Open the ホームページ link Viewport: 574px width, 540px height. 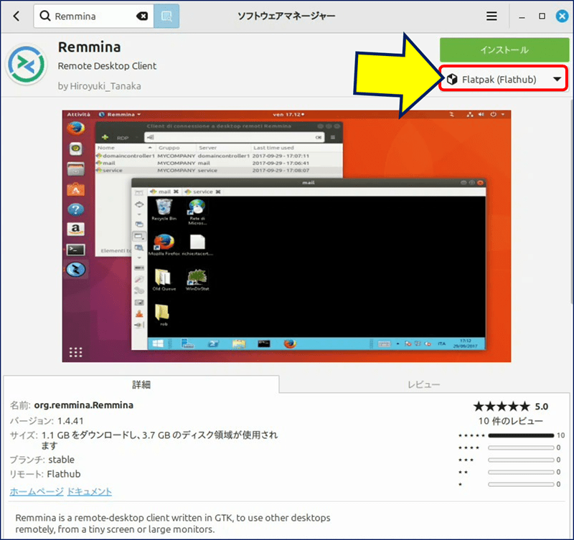(37, 491)
